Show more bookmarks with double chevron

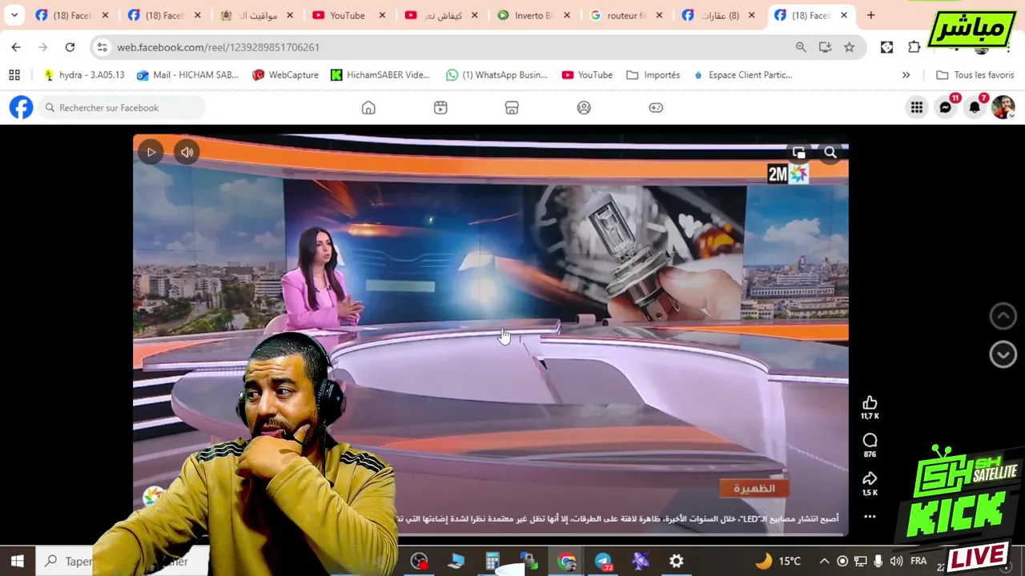906,74
